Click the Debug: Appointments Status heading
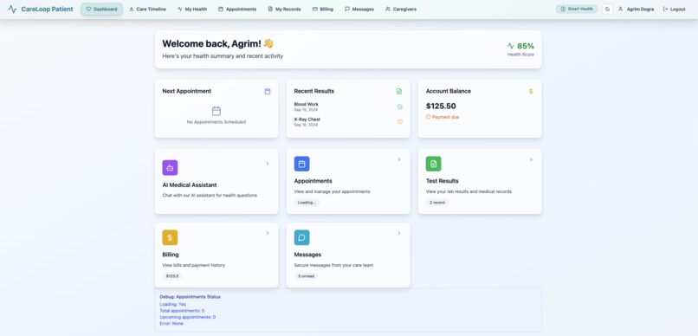 [190, 296]
